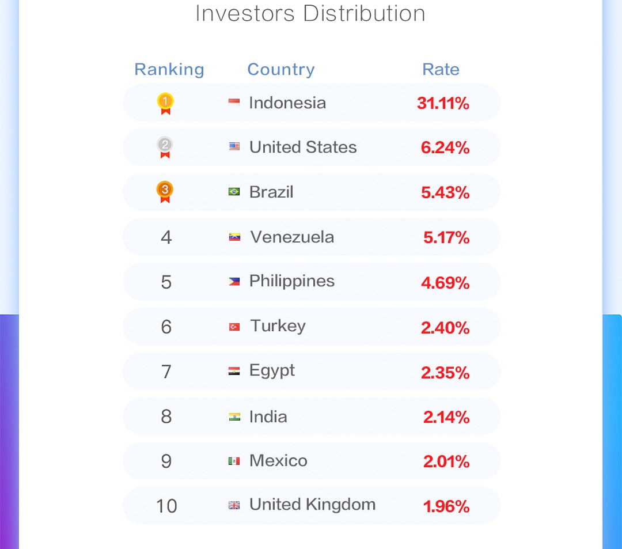Screen dimensions: 622x549
Task: Click the Egypt flag icon
Action: [x=234, y=372]
